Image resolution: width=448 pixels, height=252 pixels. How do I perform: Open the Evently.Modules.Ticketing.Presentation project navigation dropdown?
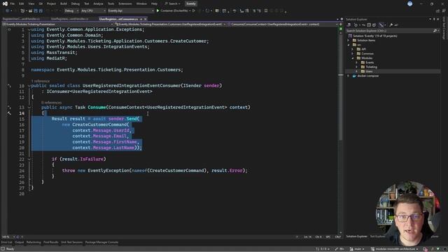coord(57,24)
